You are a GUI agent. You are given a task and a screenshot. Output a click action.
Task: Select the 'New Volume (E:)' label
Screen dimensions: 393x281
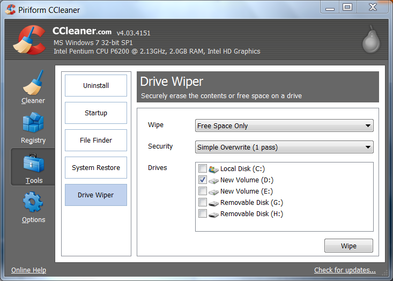[247, 191]
